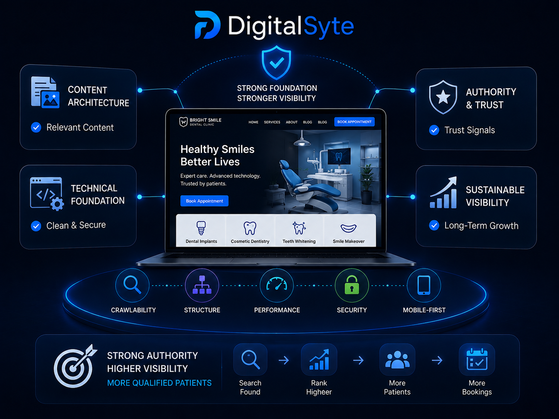This screenshot has height=419, width=559.
Task: Click the 'Expert care. Advanced technology.' text
Action: click(220, 176)
